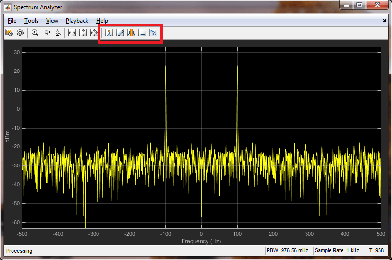Select the Zoom Y-axis tool
The height and width of the screenshot is (260, 392).
[58, 33]
